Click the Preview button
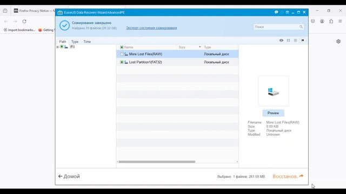 pyautogui.click(x=274, y=113)
